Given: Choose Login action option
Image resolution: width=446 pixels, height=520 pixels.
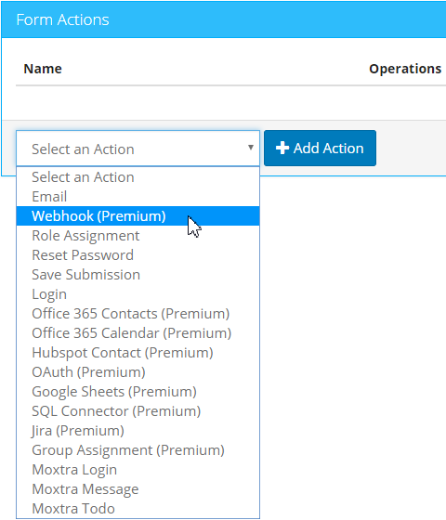Looking at the screenshot, I should point(138,294).
